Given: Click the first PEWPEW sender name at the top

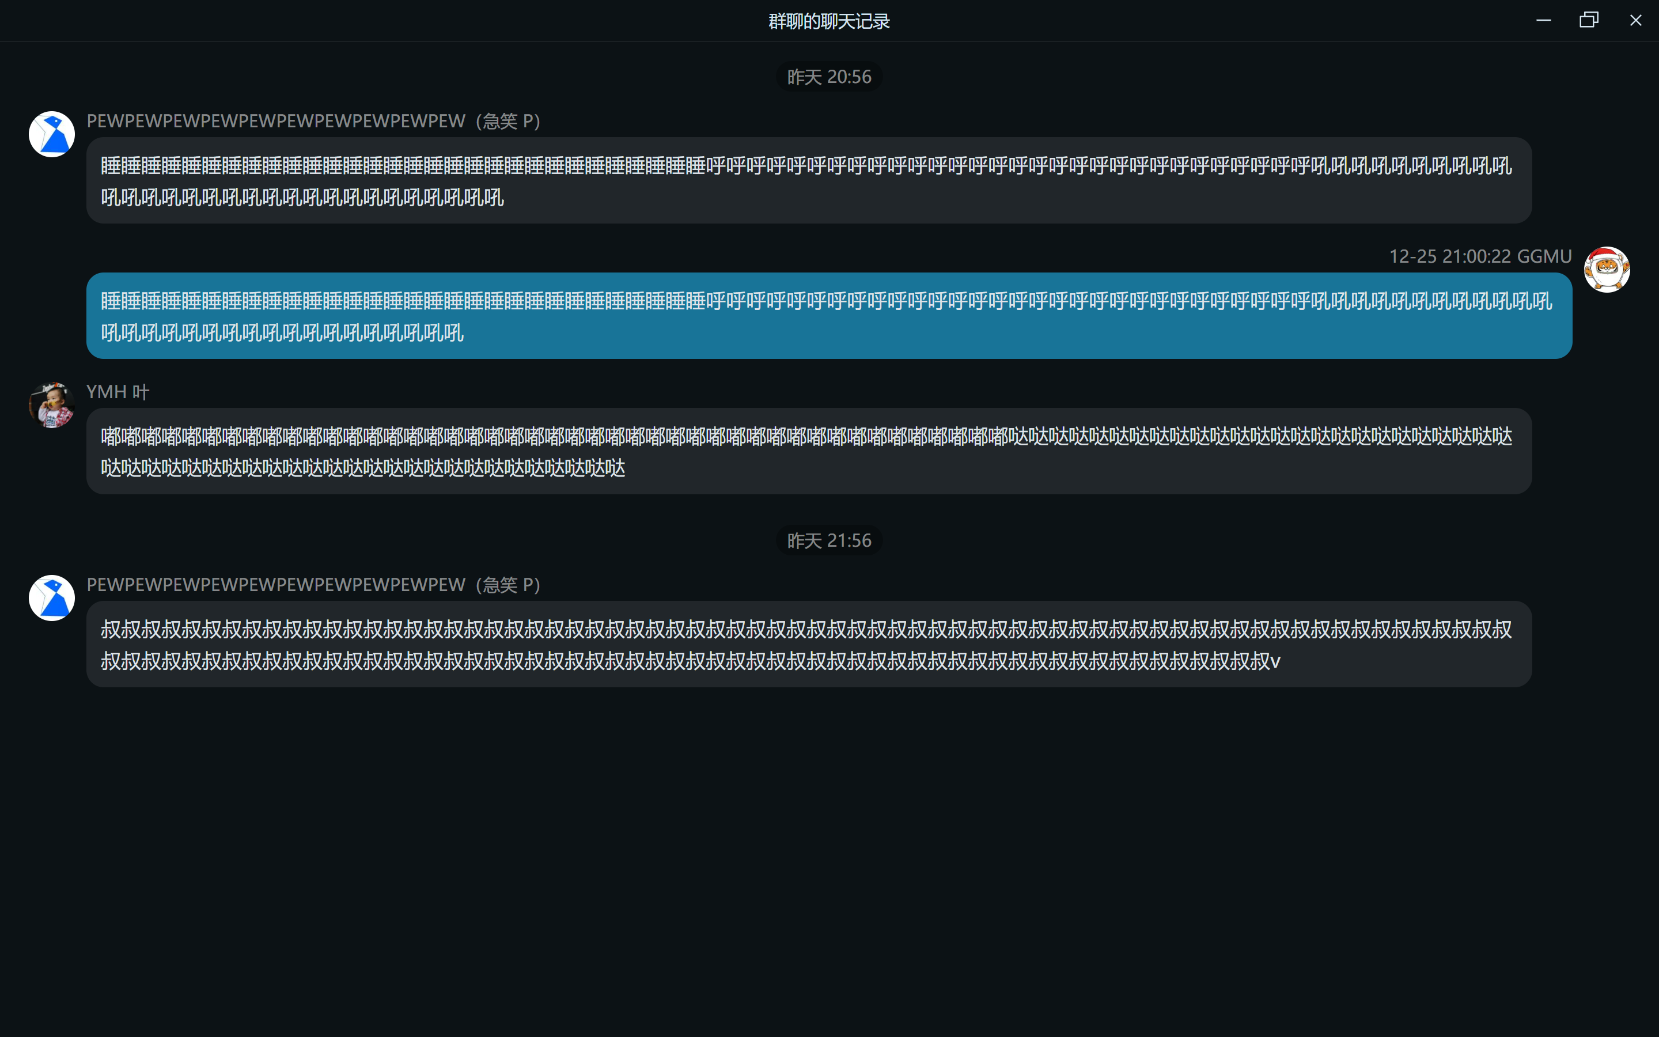Looking at the screenshot, I should 313,122.
